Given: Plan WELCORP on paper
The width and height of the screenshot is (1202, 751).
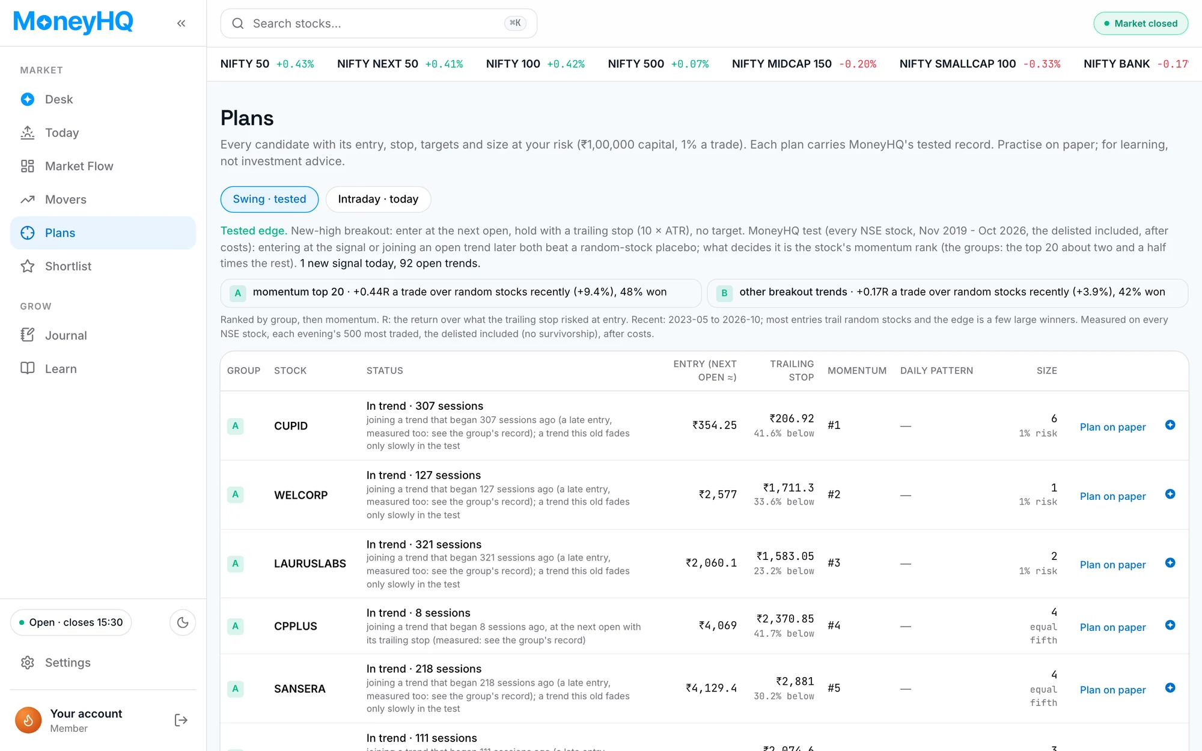Looking at the screenshot, I should [1112, 496].
